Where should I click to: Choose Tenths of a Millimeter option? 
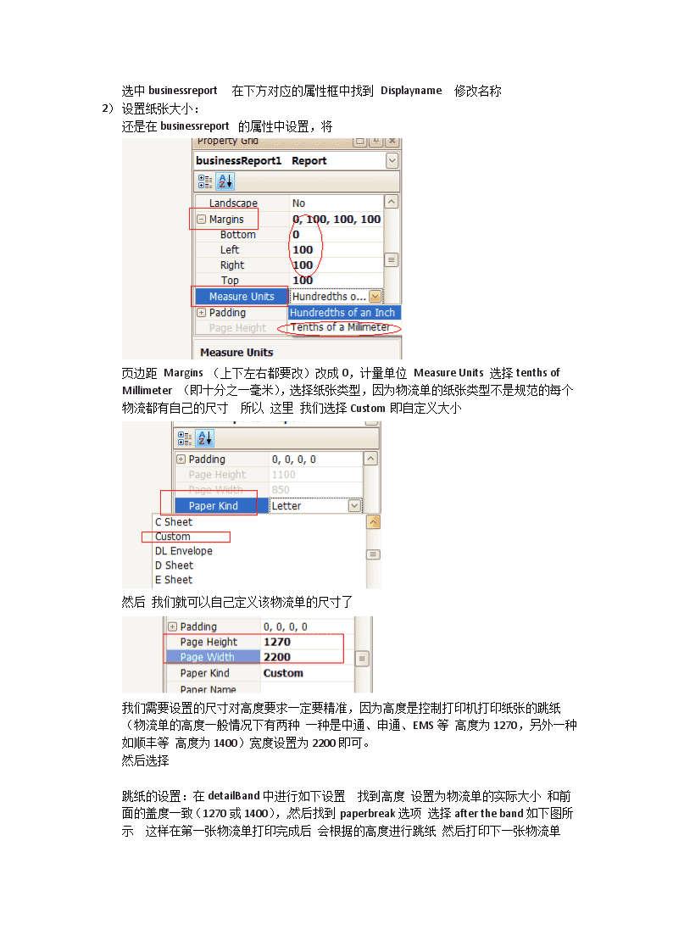coord(340,327)
